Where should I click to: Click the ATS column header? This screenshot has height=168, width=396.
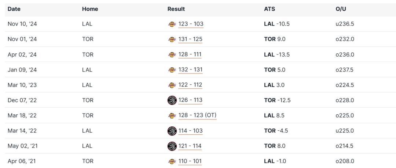point(269,9)
